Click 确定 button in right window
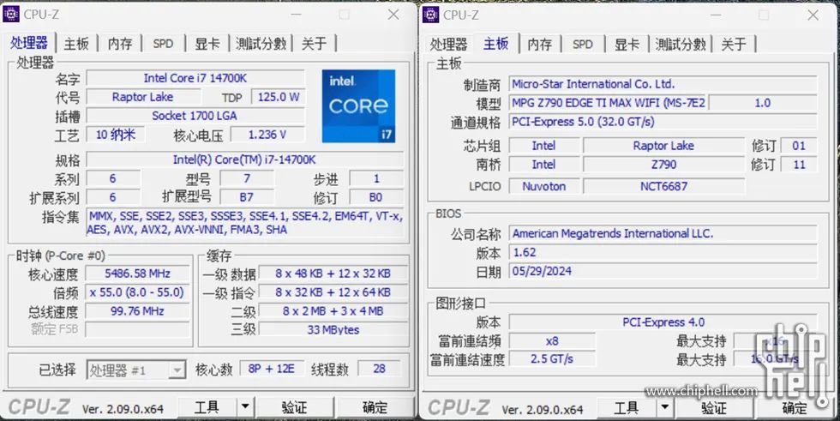The height and width of the screenshot is (421, 840). point(795,407)
